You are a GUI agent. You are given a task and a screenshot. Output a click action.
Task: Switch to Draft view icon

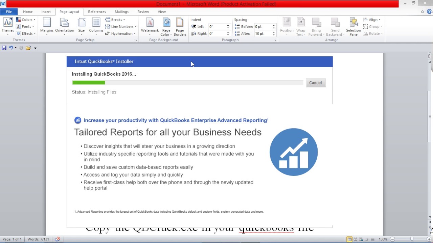coord(373,239)
